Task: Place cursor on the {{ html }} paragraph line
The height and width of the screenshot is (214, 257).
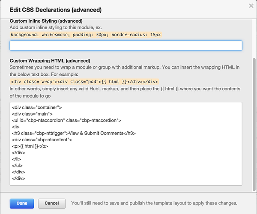Action: click(30, 146)
